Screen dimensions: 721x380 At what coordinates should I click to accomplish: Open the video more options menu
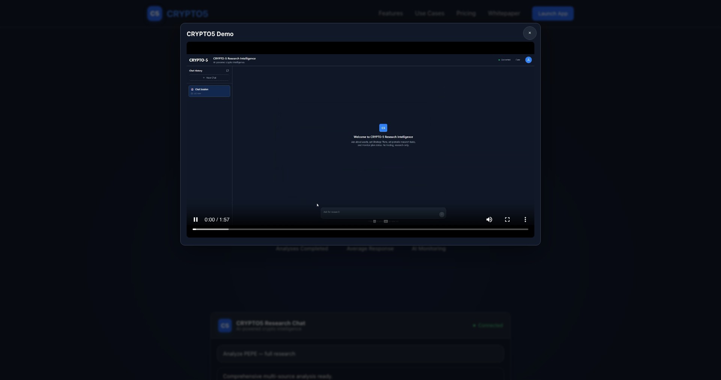pos(525,220)
